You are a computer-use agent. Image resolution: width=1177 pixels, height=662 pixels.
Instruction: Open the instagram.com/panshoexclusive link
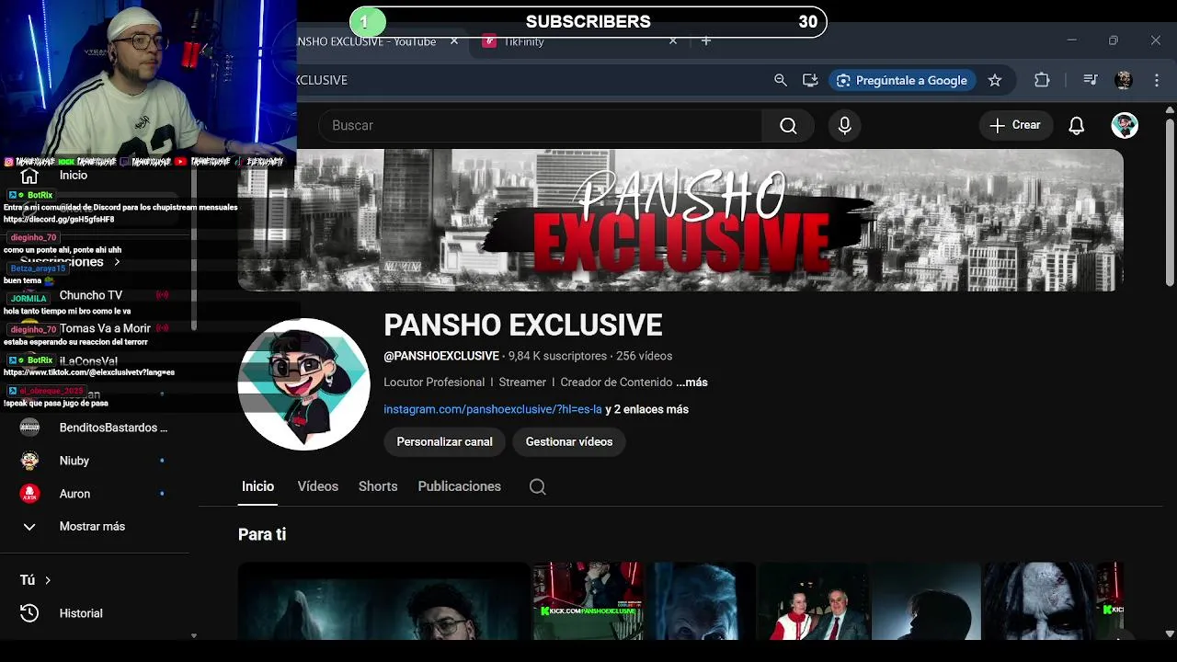(493, 409)
